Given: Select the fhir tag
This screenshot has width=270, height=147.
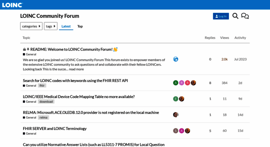Looking at the screenshot, I should pos(42,85).
